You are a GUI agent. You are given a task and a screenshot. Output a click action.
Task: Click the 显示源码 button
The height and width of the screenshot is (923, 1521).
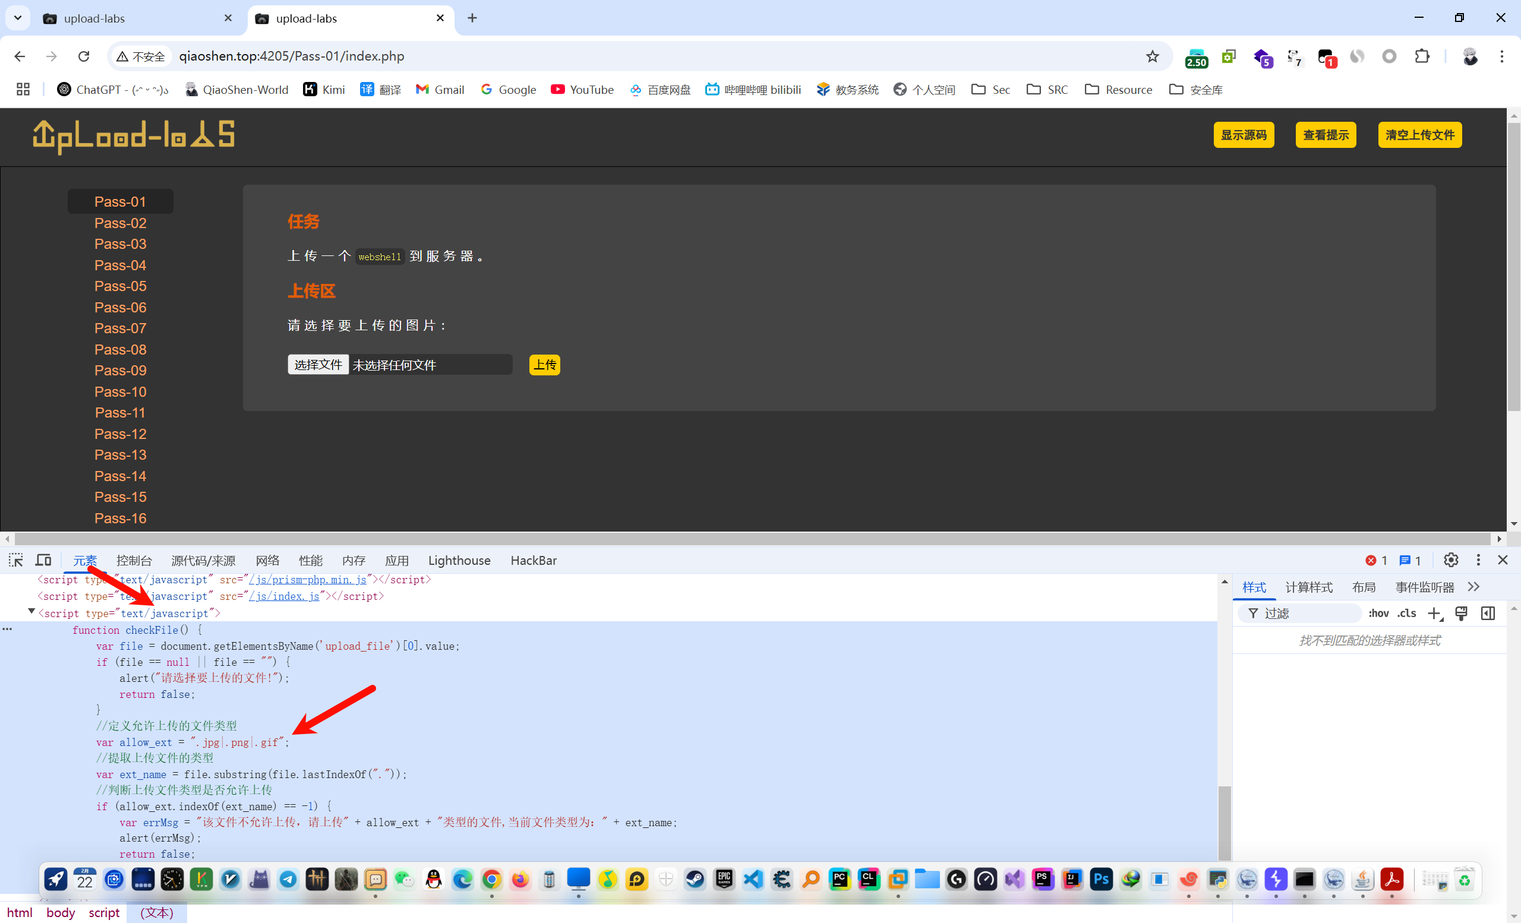pyautogui.click(x=1243, y=134)
